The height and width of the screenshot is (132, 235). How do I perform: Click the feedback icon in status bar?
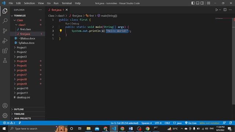[x=224, y=123]
